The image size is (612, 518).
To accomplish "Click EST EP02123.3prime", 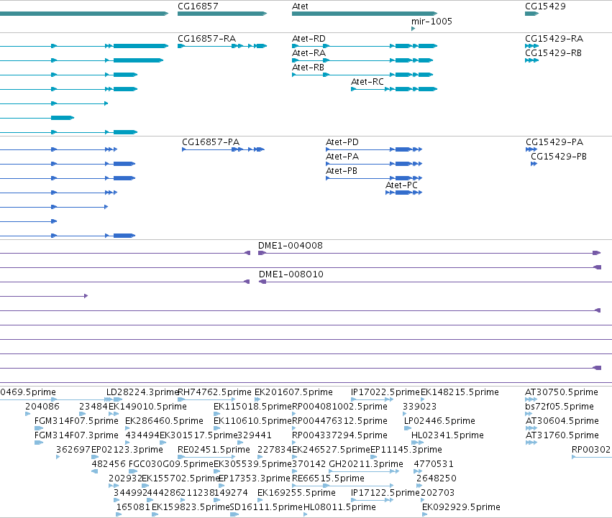I will pos(127,450).
